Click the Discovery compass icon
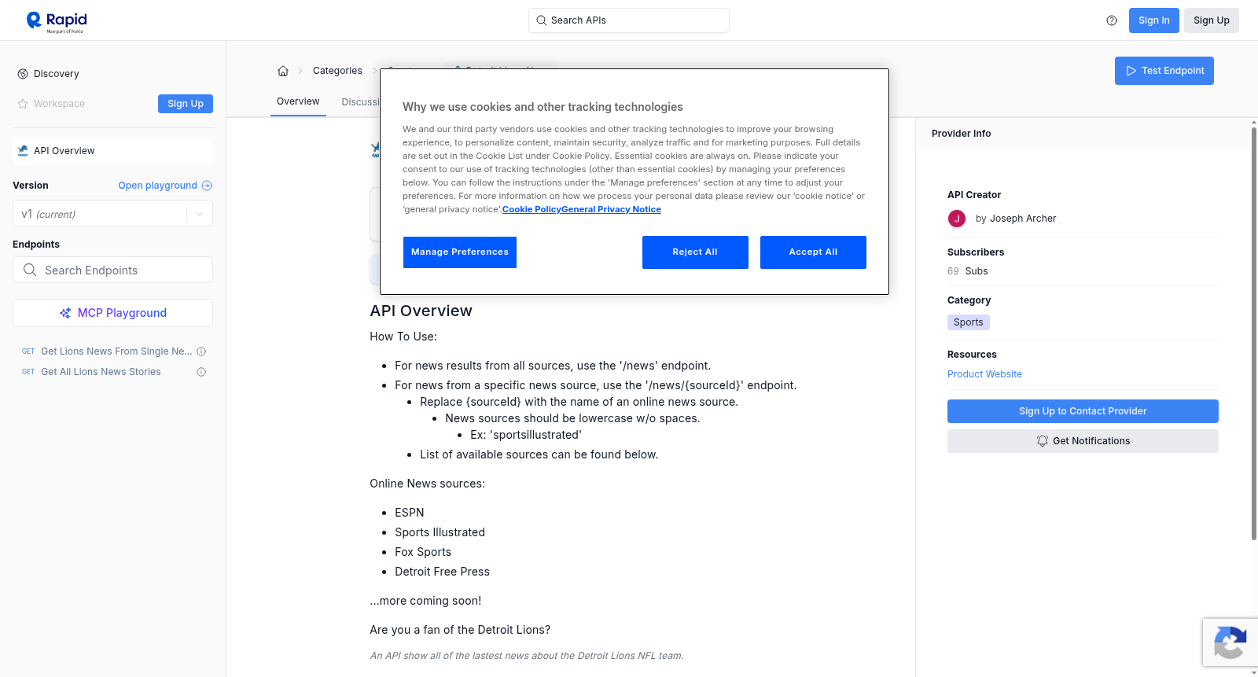 point(23,74)
